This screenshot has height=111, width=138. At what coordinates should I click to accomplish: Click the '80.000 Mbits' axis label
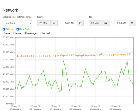point(9,45)
